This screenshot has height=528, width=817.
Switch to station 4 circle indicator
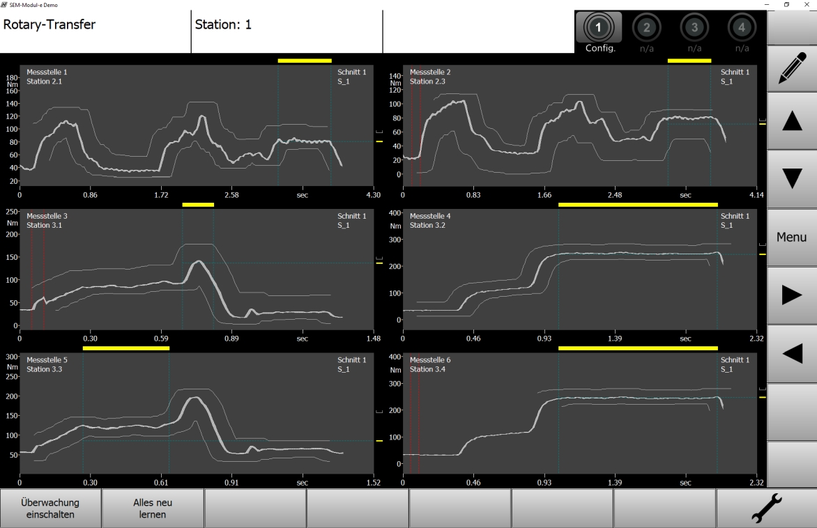tap(742, 28)
